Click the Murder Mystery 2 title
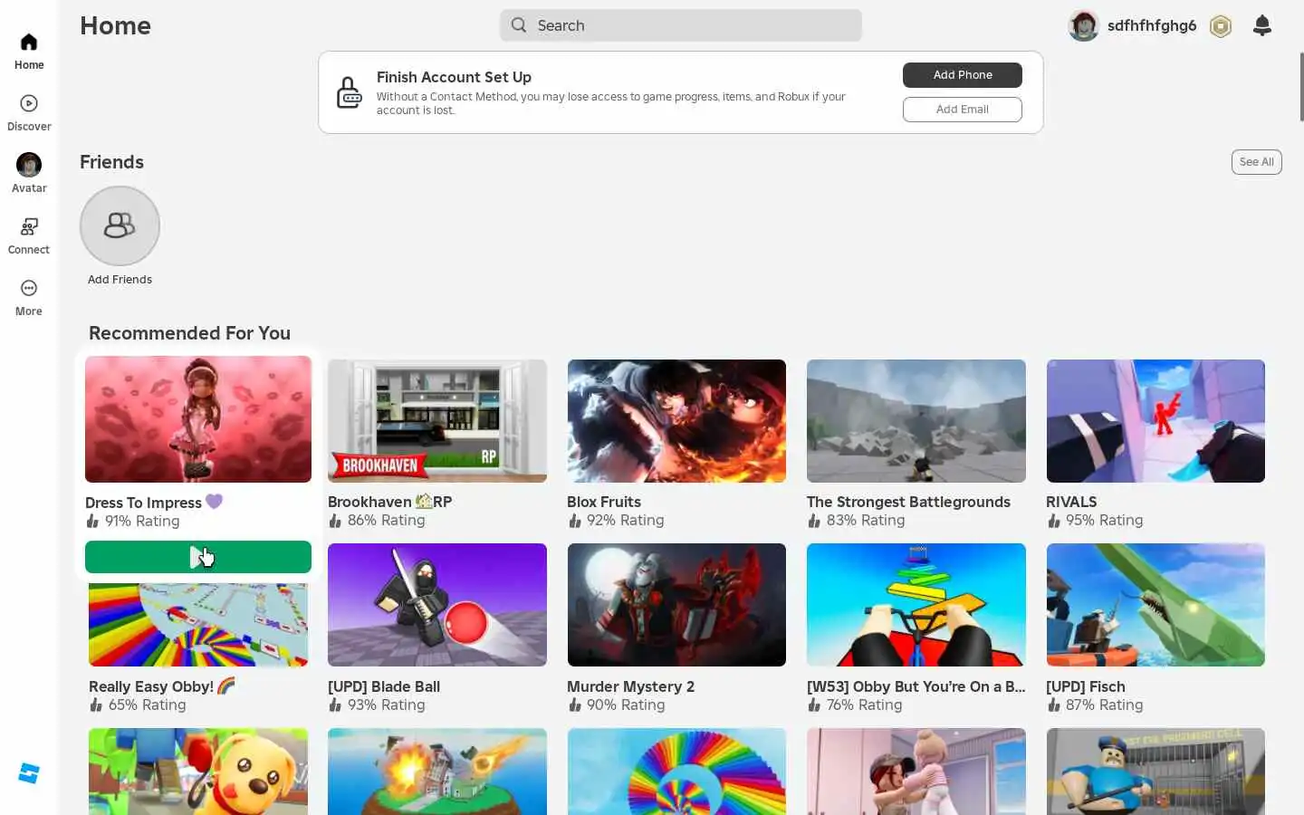This screenshot has width=1304, height=815. coord(630,686)
